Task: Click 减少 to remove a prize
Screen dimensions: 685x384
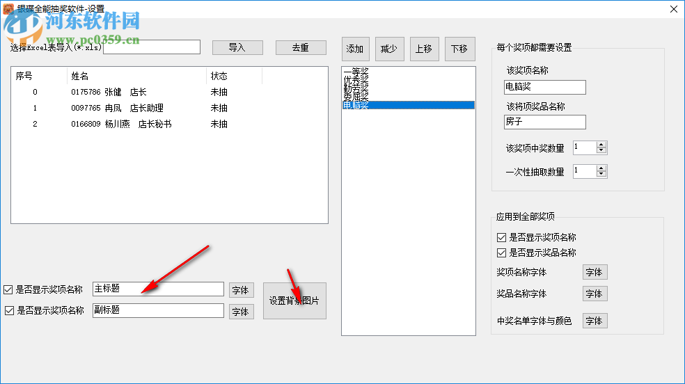Action: pyautogui.click(x=389, y=49)
